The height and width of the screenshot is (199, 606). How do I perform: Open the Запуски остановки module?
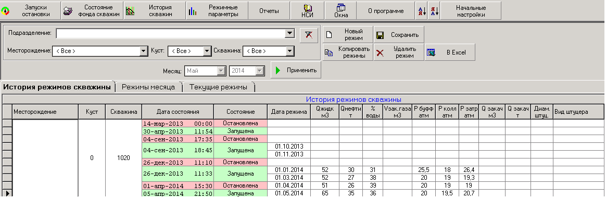point(31,11)
